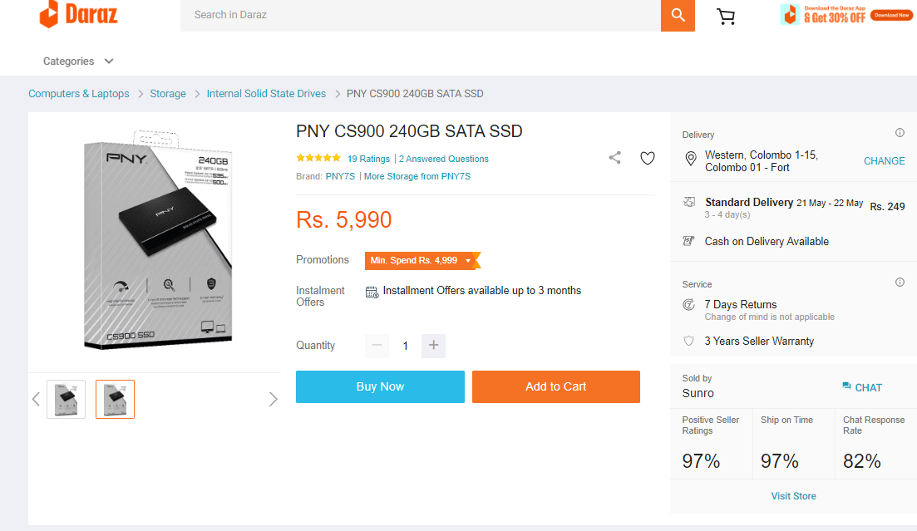
Task: Click the Service info icon
Action: [900, 283]
